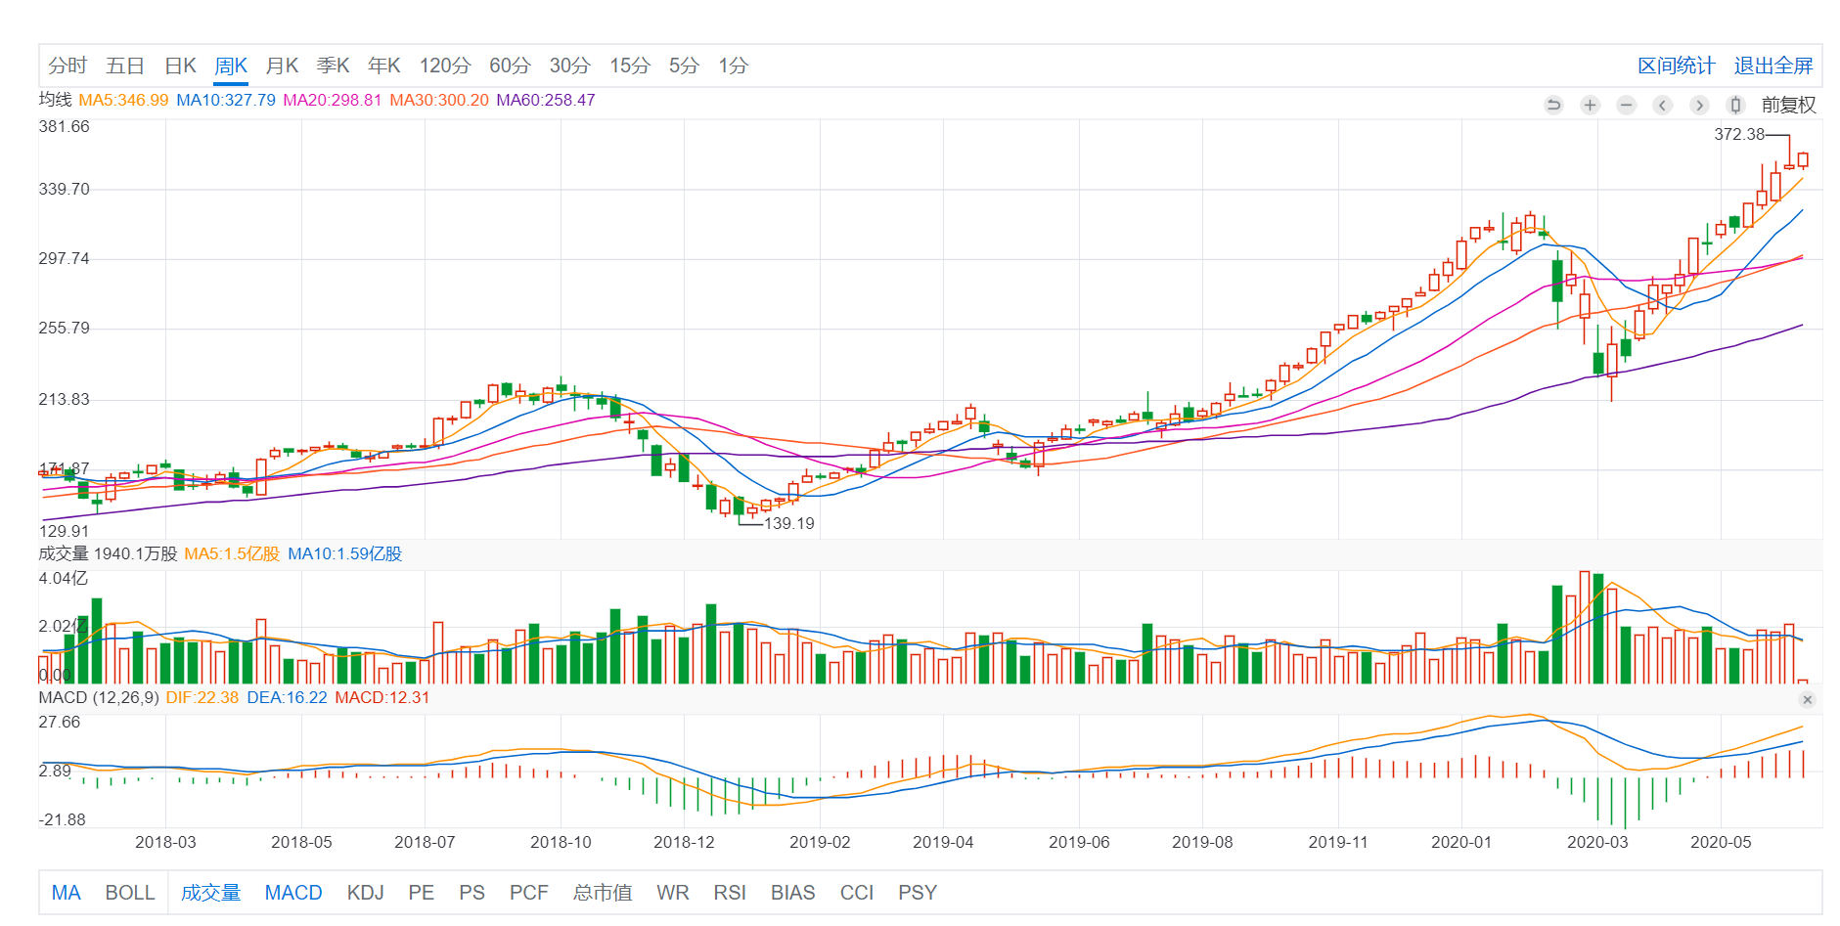Close the MACD indicator panel
The image size is (1840, 926).
1807,699
